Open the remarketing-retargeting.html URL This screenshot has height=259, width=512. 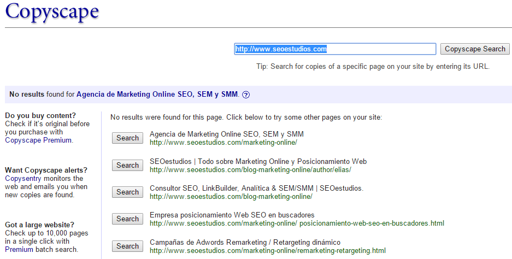point(268,251)
